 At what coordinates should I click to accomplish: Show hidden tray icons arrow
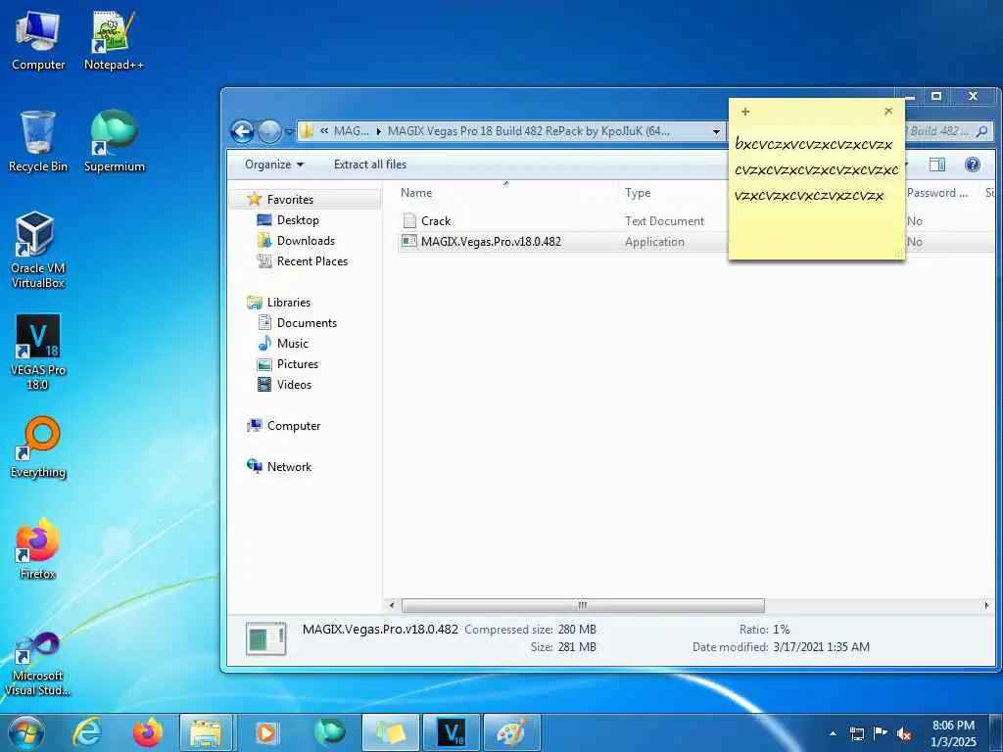click(x=833, y=733)
